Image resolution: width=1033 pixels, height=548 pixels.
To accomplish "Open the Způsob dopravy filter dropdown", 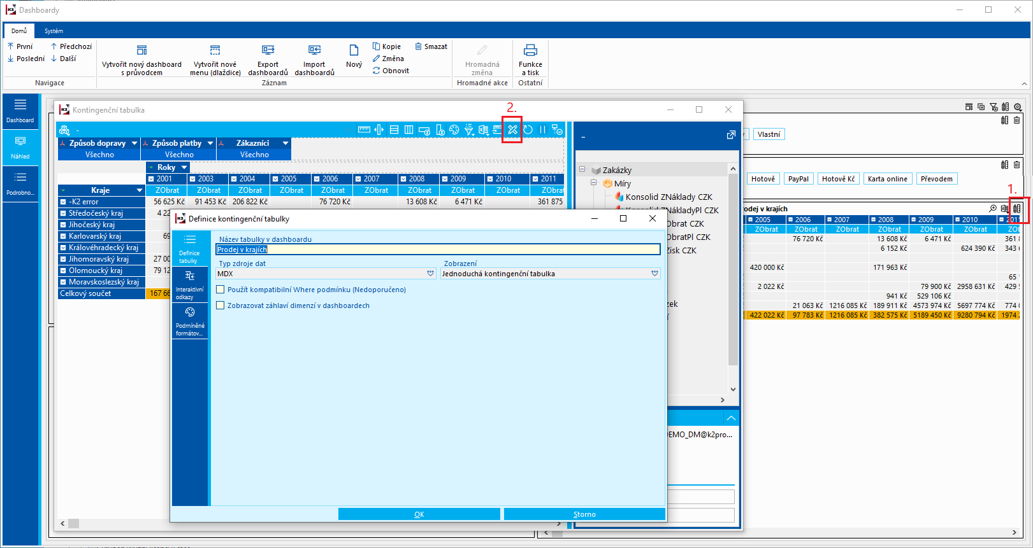I will click(134, 143).
